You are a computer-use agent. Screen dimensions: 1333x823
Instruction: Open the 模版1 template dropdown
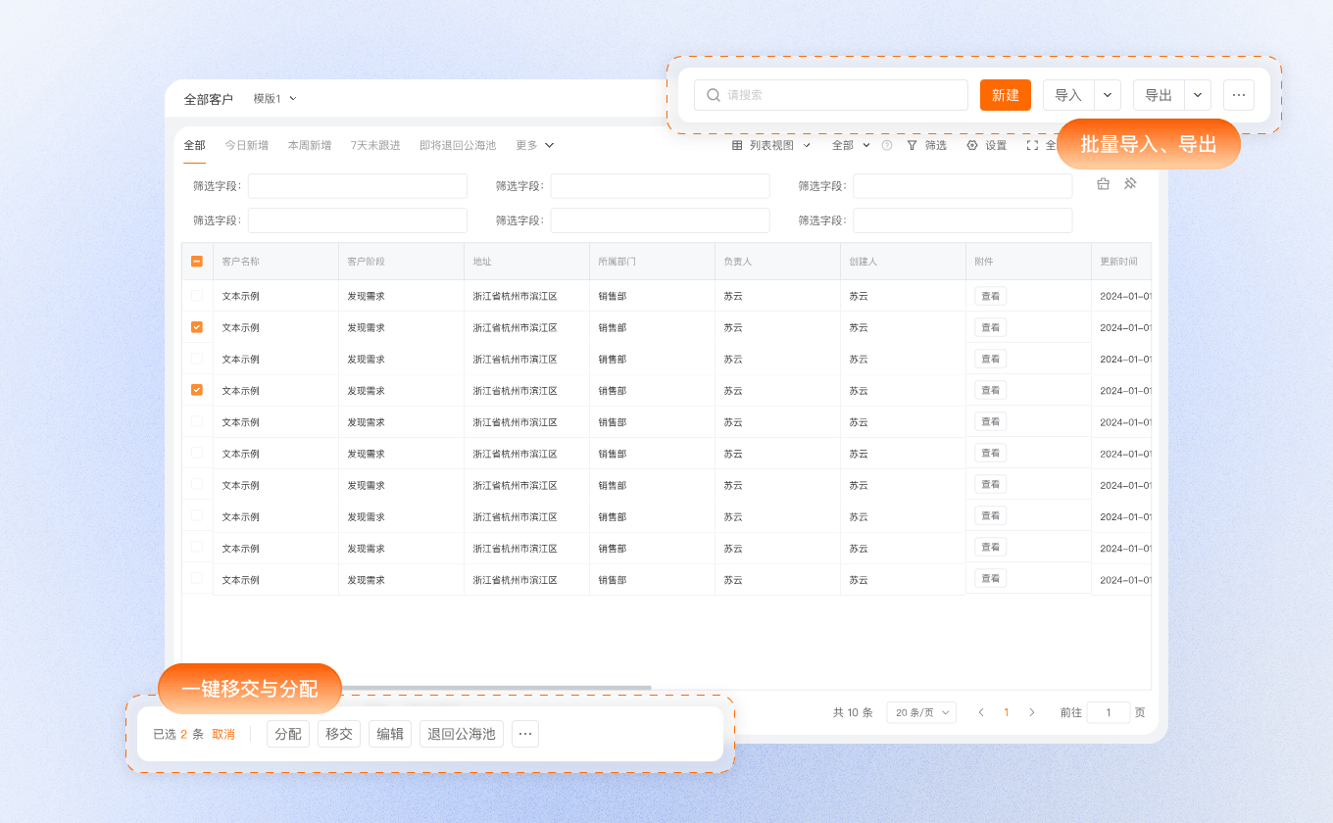274,99
